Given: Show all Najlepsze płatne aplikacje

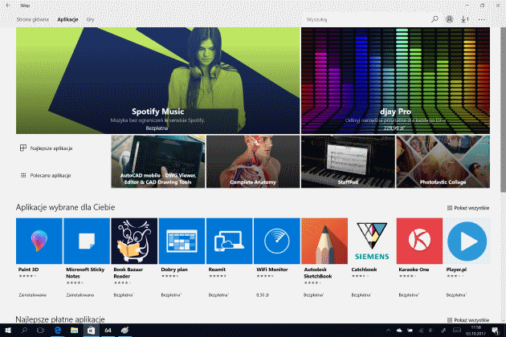Looking at the screenshot, I should (x=468, y=320).
